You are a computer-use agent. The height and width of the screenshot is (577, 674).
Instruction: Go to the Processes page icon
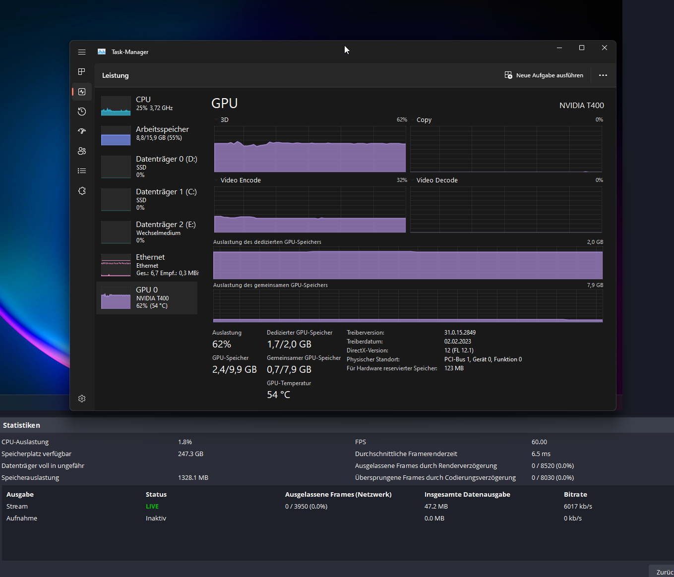pos(82,72)
